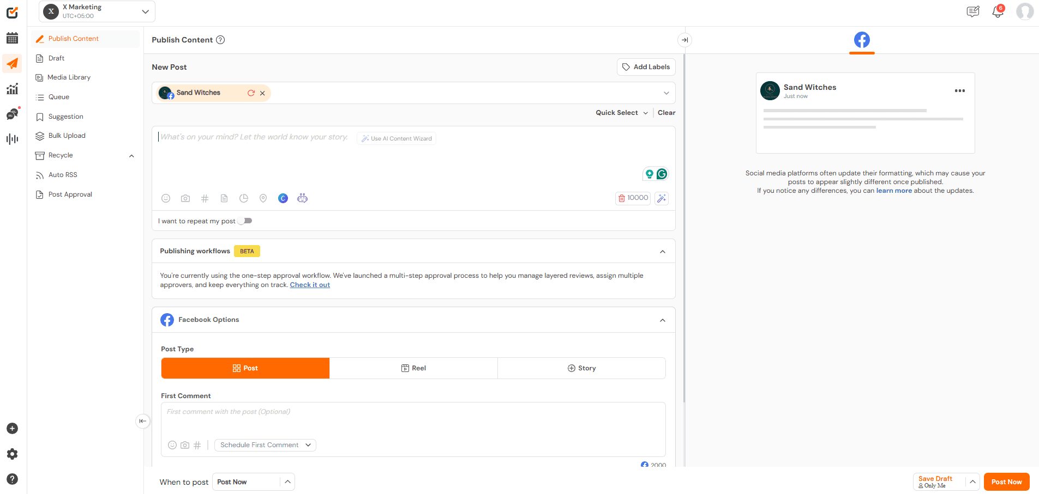Screen dimensions: 1039x494
Task: Open the Schedule First Comment dropdown
Action: pyautogui.click(x=265, y=445)
